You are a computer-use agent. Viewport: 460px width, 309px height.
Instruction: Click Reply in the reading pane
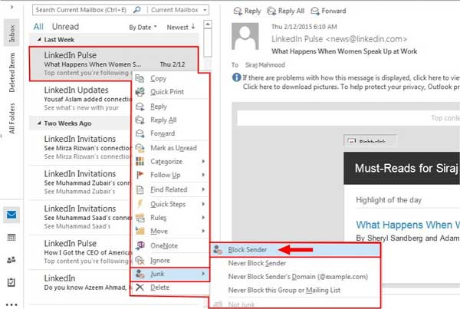[x=247, y=12]
